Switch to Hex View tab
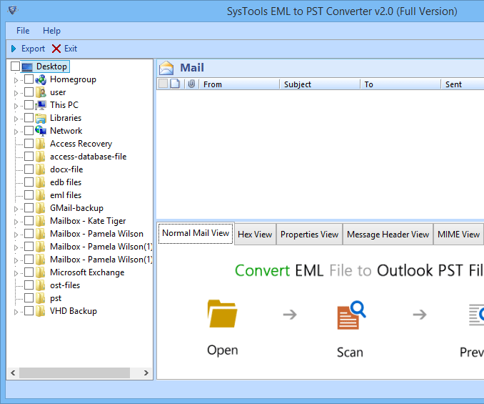This screenshot has width=484, height=404. (x=255, y=235)
